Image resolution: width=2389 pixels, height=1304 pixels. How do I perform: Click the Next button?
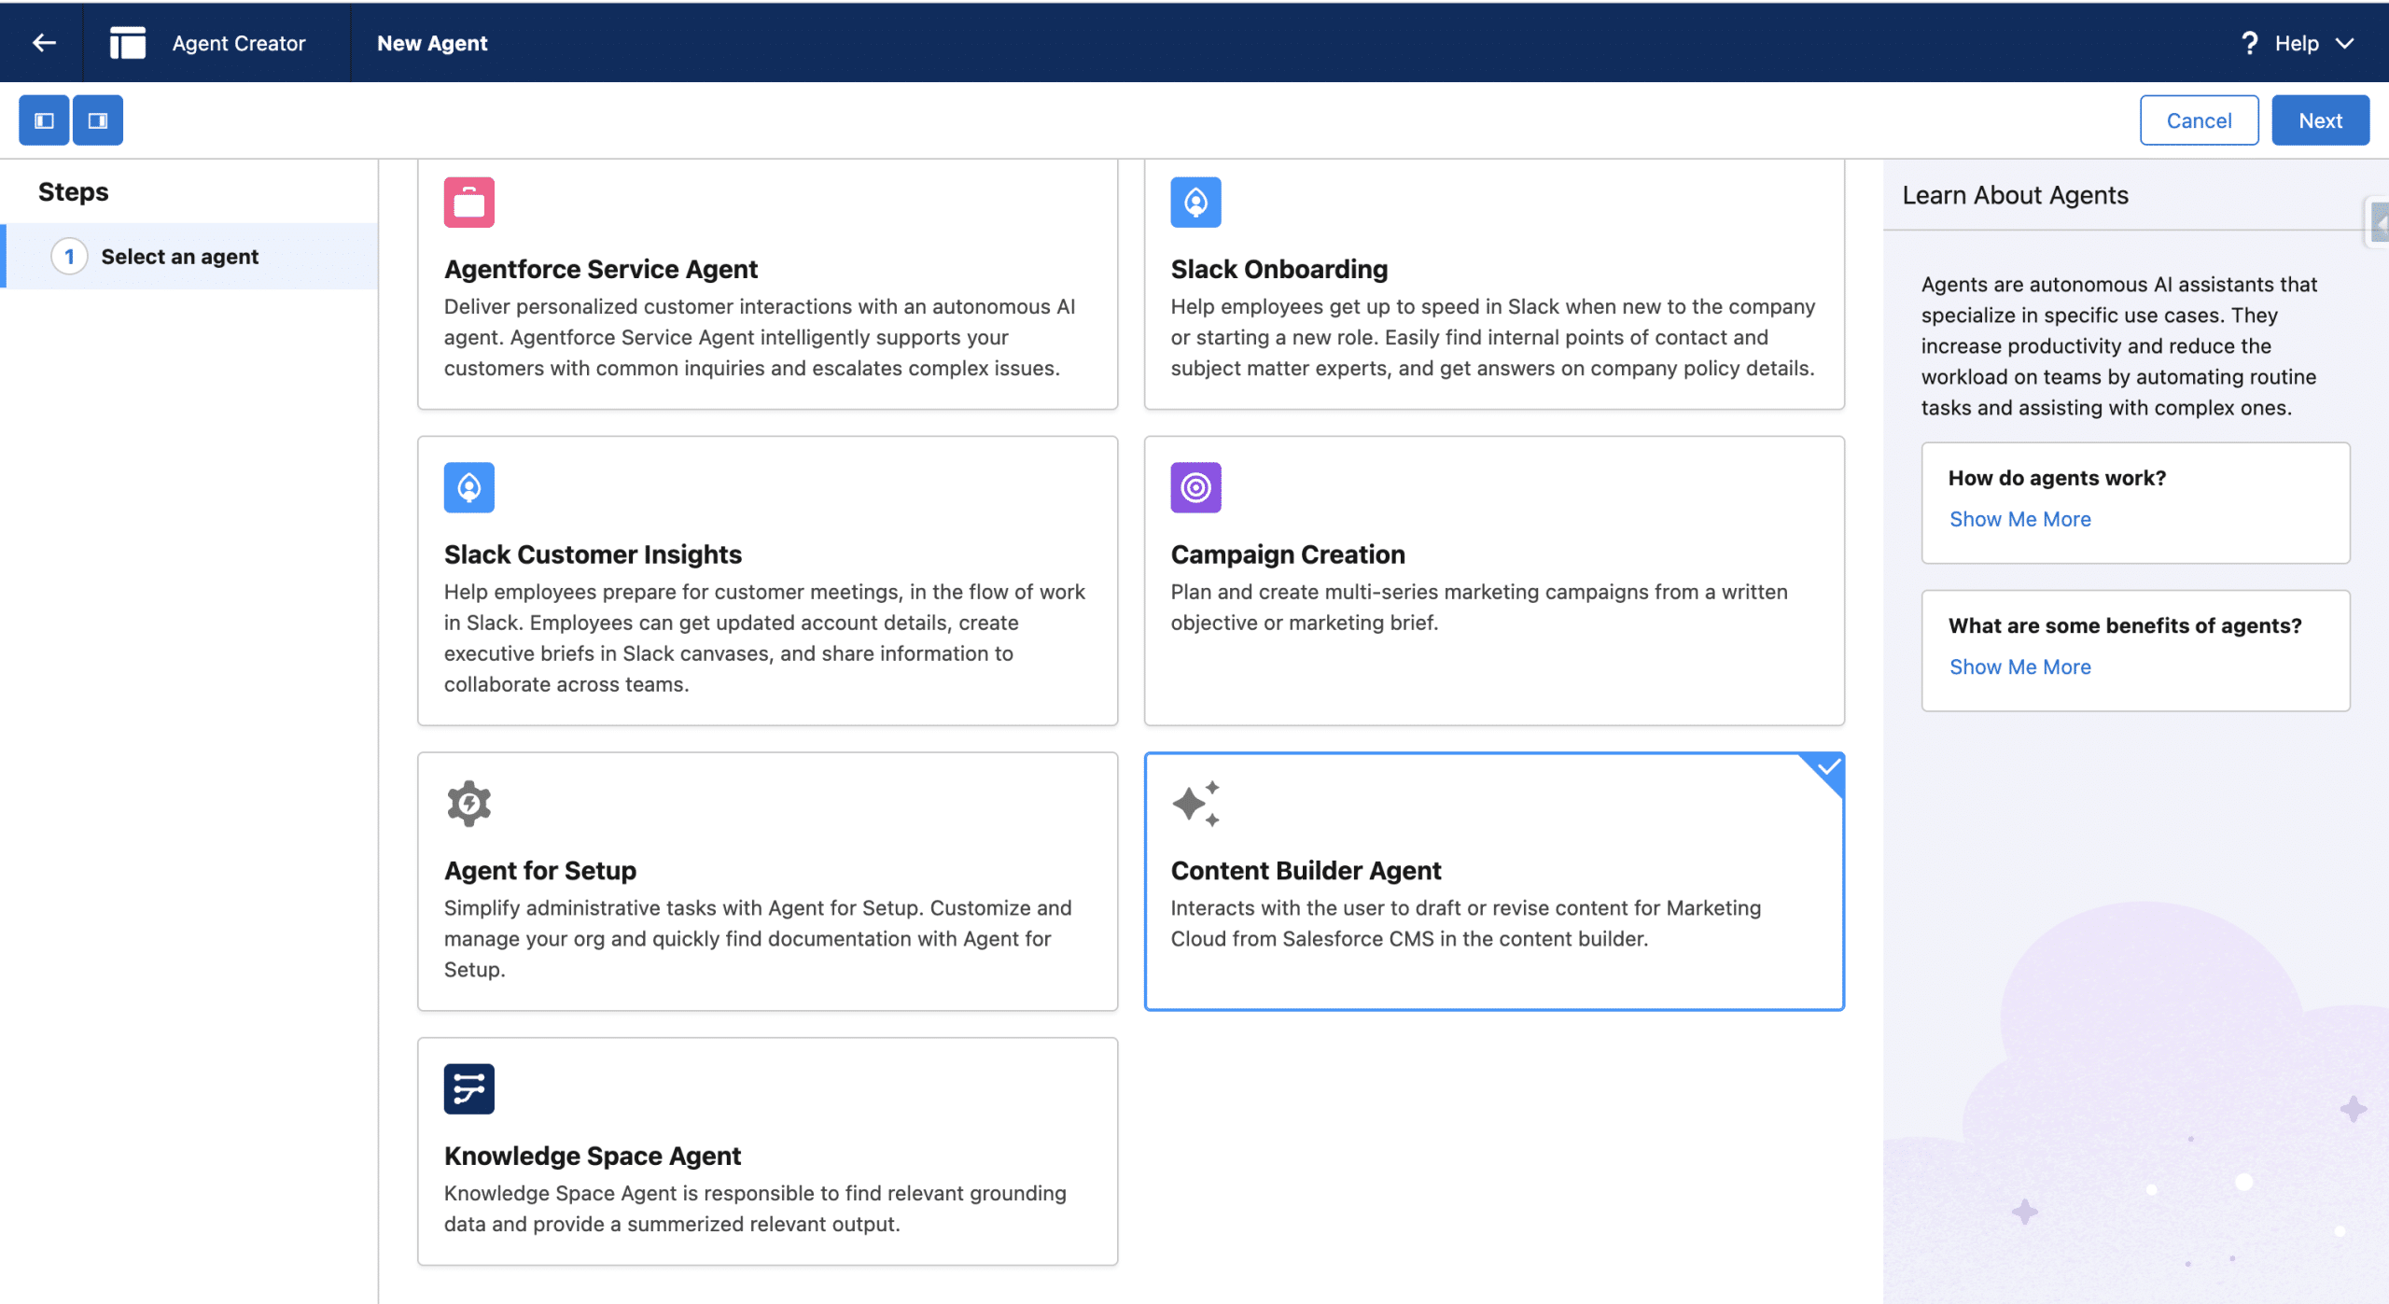coord(2319,120)
